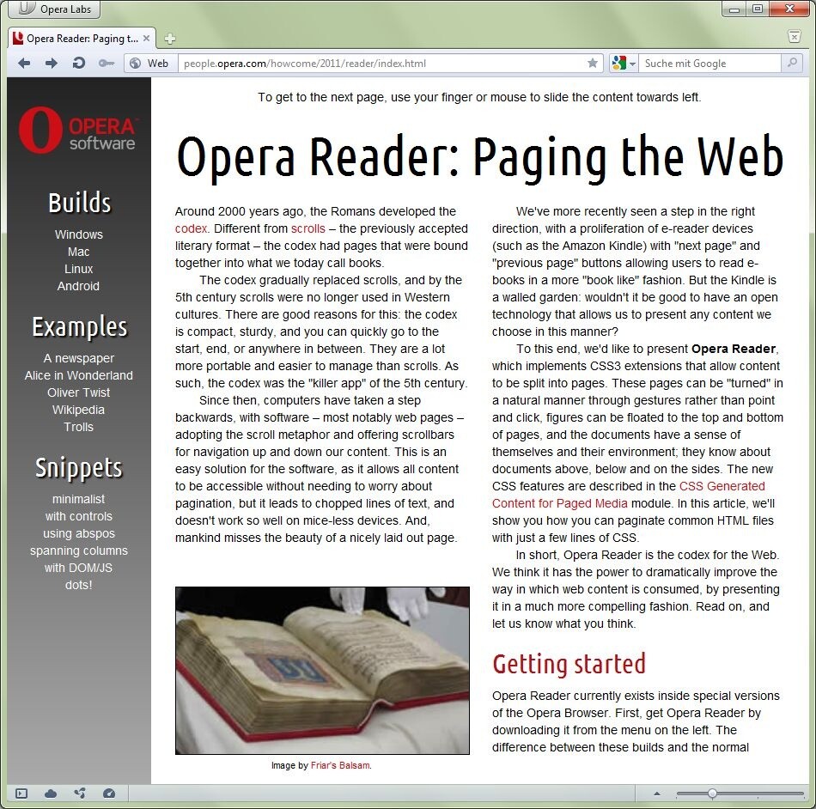
Task: Open the Wikipedia example
Action: tap(78, 410)
